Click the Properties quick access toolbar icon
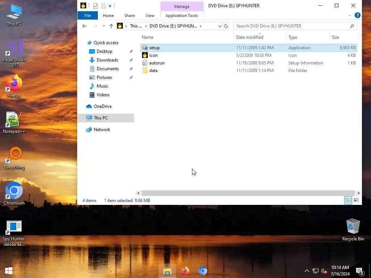The width and height of the screenshot is (371, 278). [x=95, y=6]
